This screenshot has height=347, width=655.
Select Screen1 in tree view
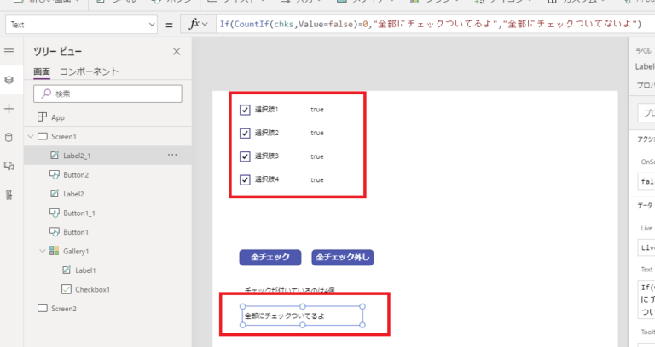point(107,136)
